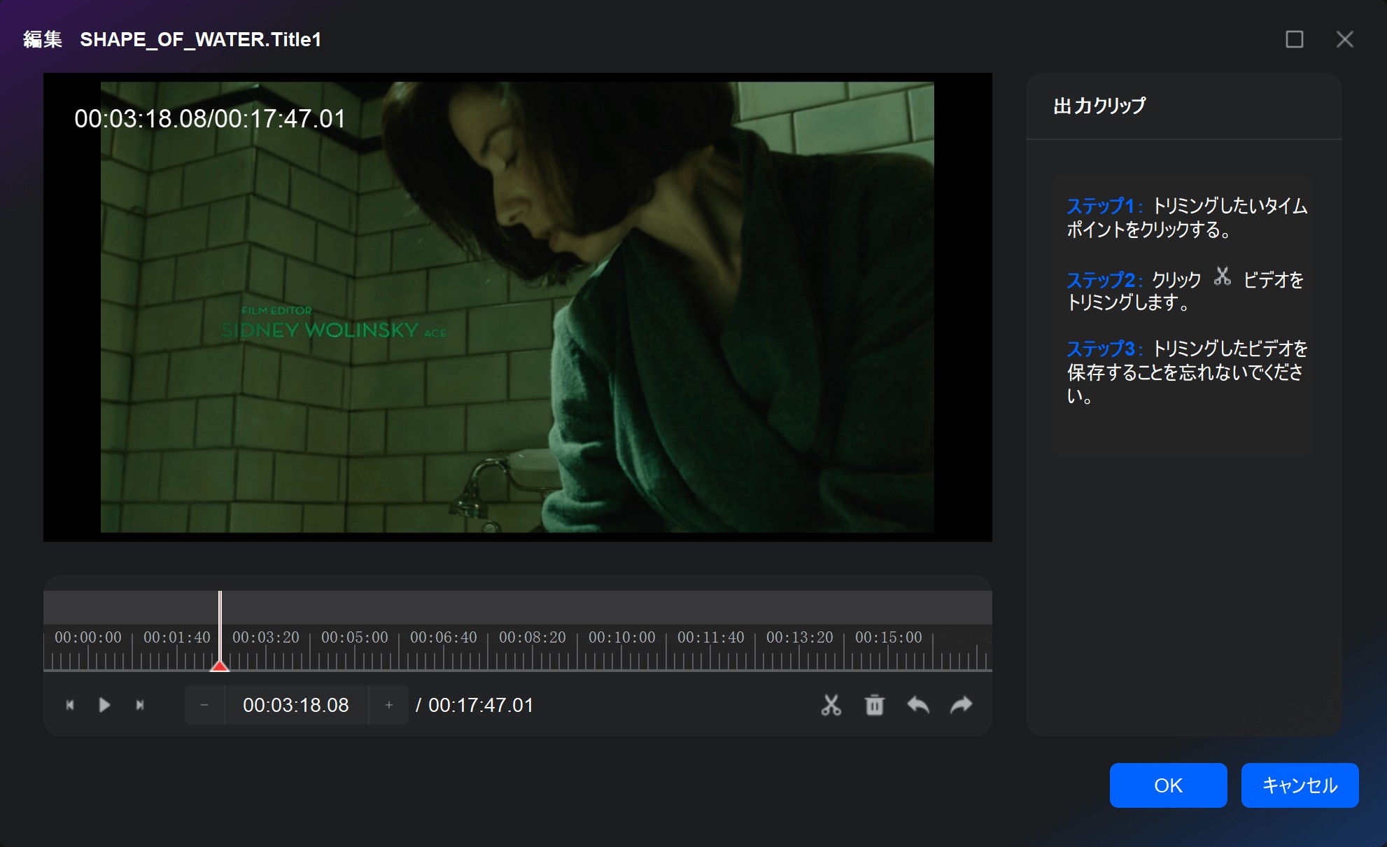Redo with the forward arrow icon

click(962, 705)
